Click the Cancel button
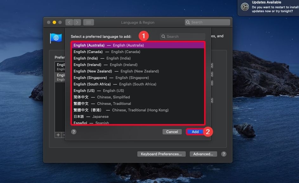The image size is (299, 183). 172,132
